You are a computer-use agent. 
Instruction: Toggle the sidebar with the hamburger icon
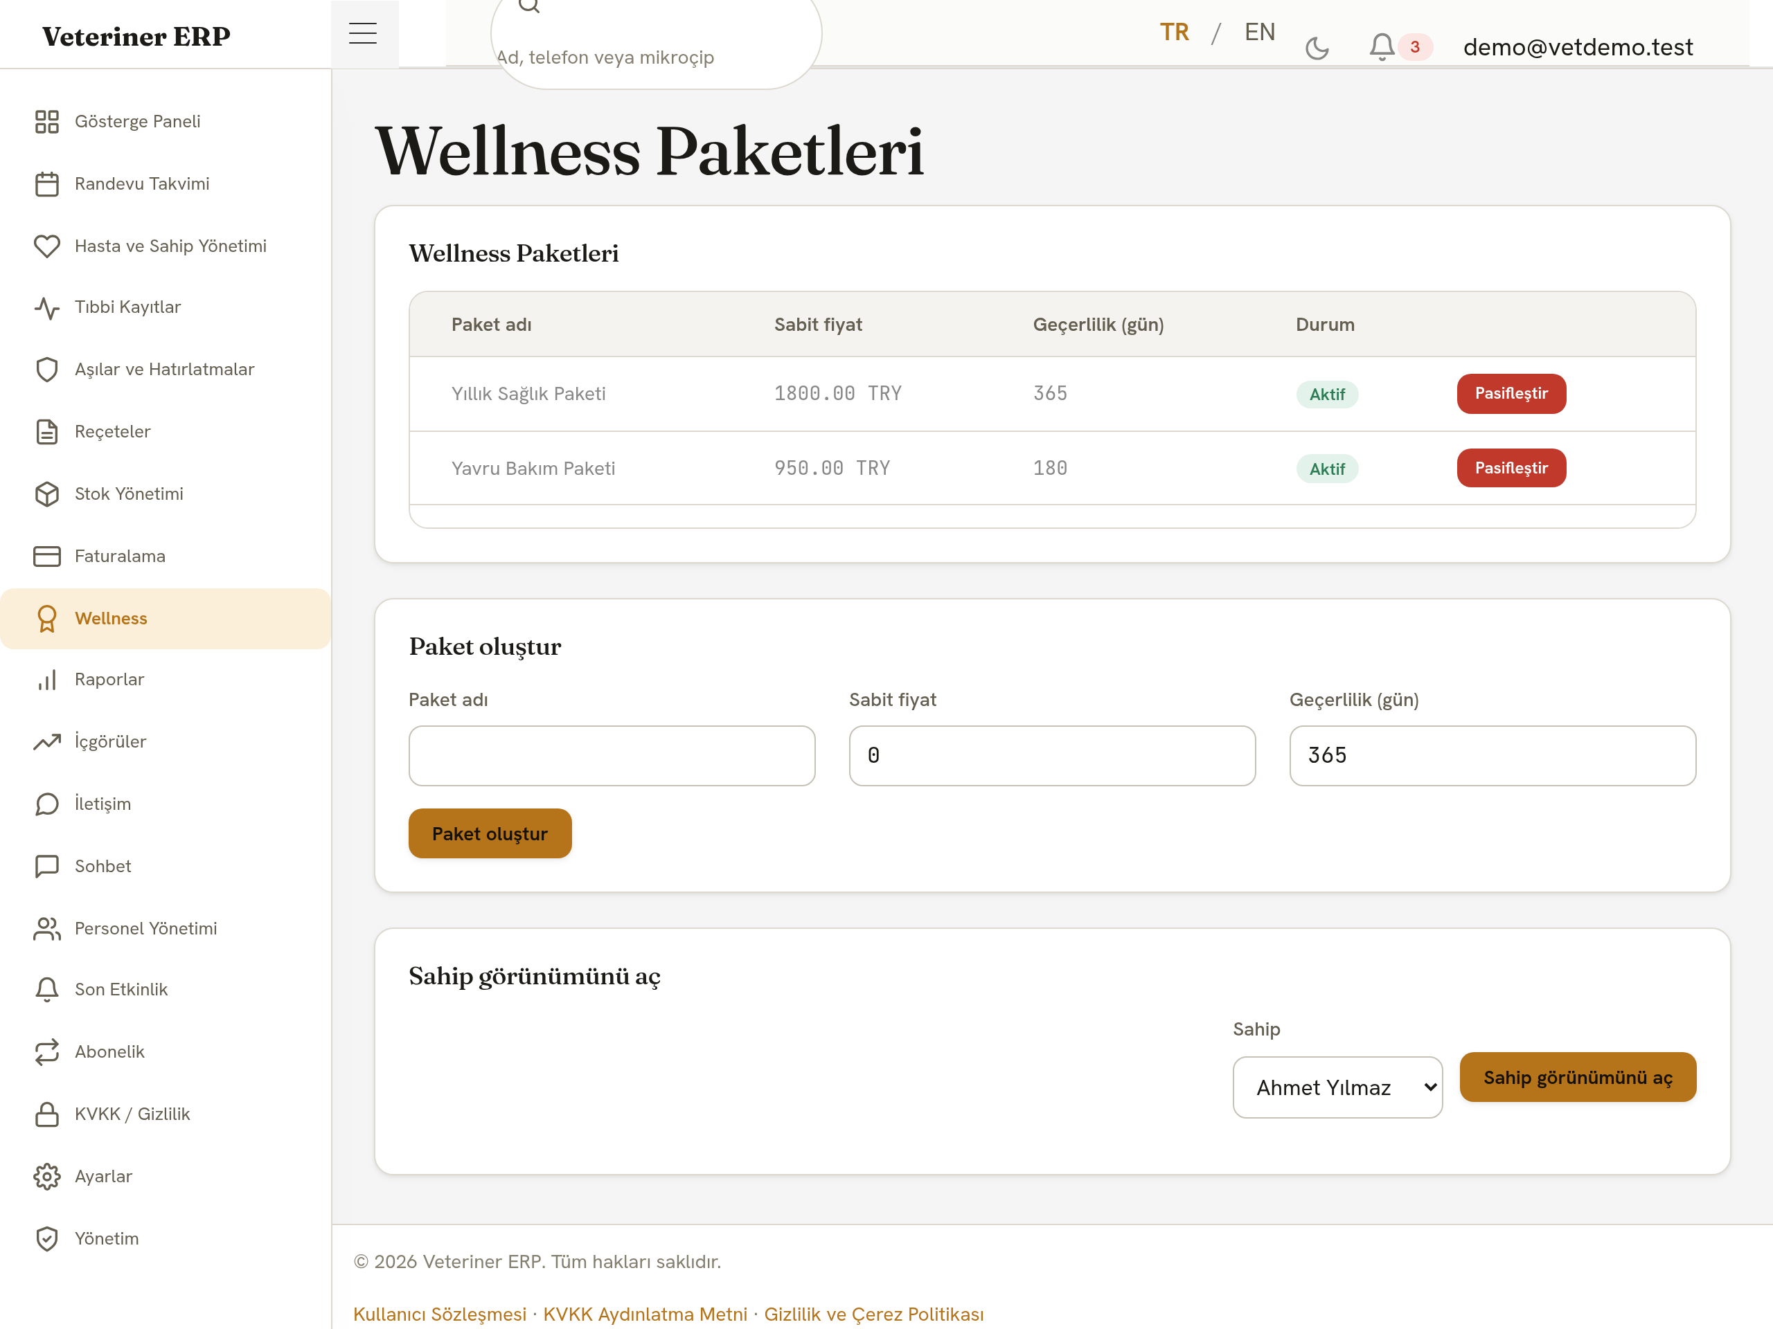[363, 34]
